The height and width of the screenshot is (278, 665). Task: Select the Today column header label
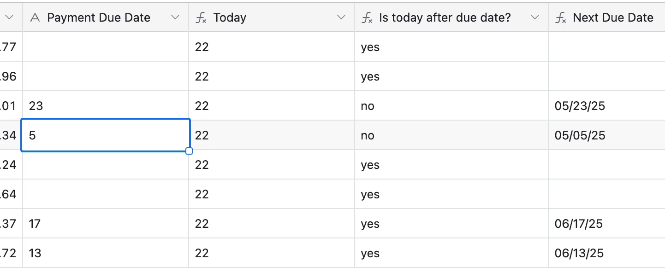tap(230, 18)
